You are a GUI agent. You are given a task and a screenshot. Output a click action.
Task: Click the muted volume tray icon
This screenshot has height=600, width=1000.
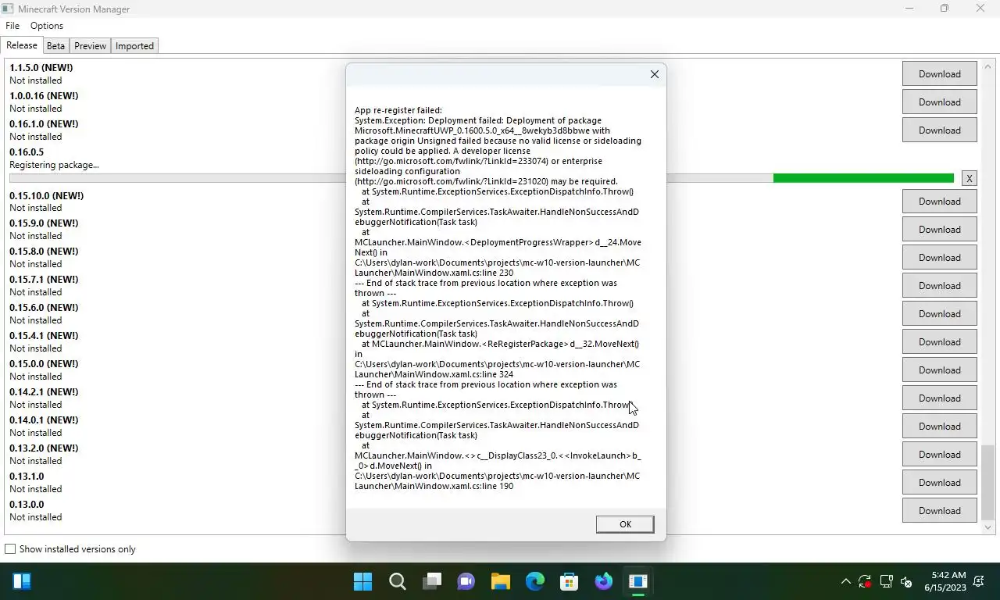click(x=906, y=581)
